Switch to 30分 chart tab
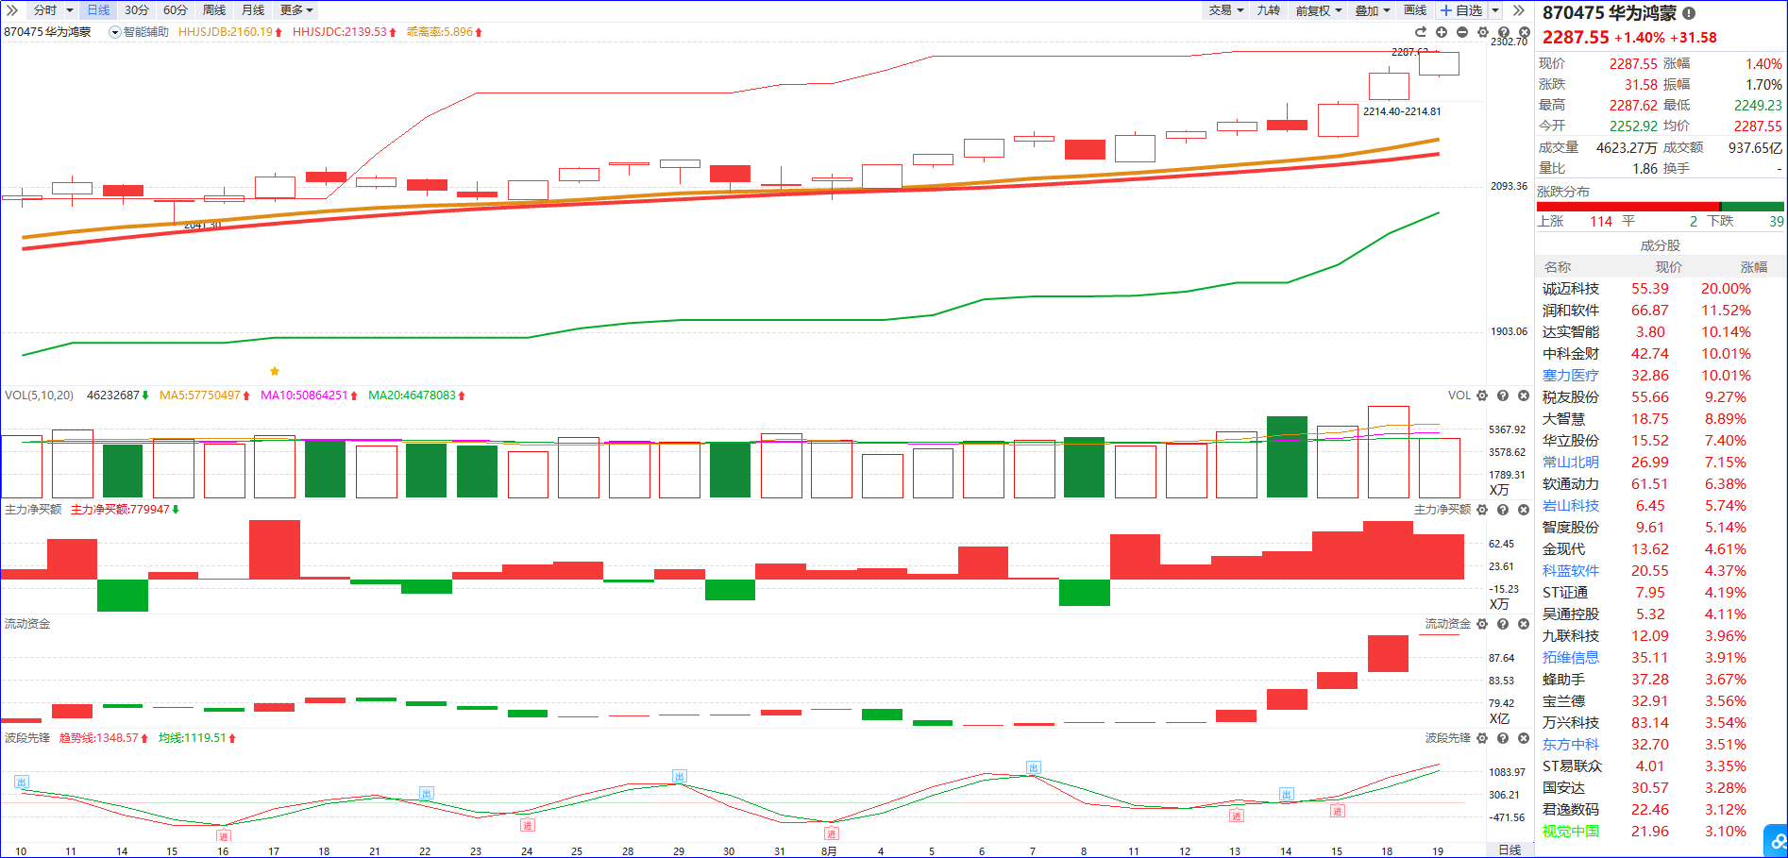The width and height of the screenshot is (1788, 858). (137, 10)
